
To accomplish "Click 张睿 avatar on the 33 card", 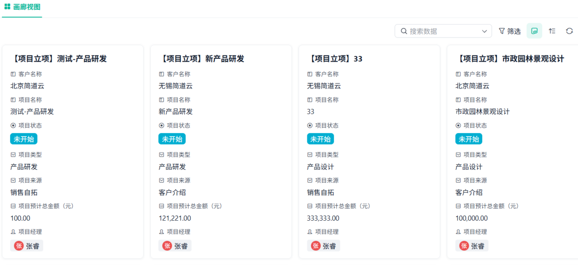I will coord(315,246).
